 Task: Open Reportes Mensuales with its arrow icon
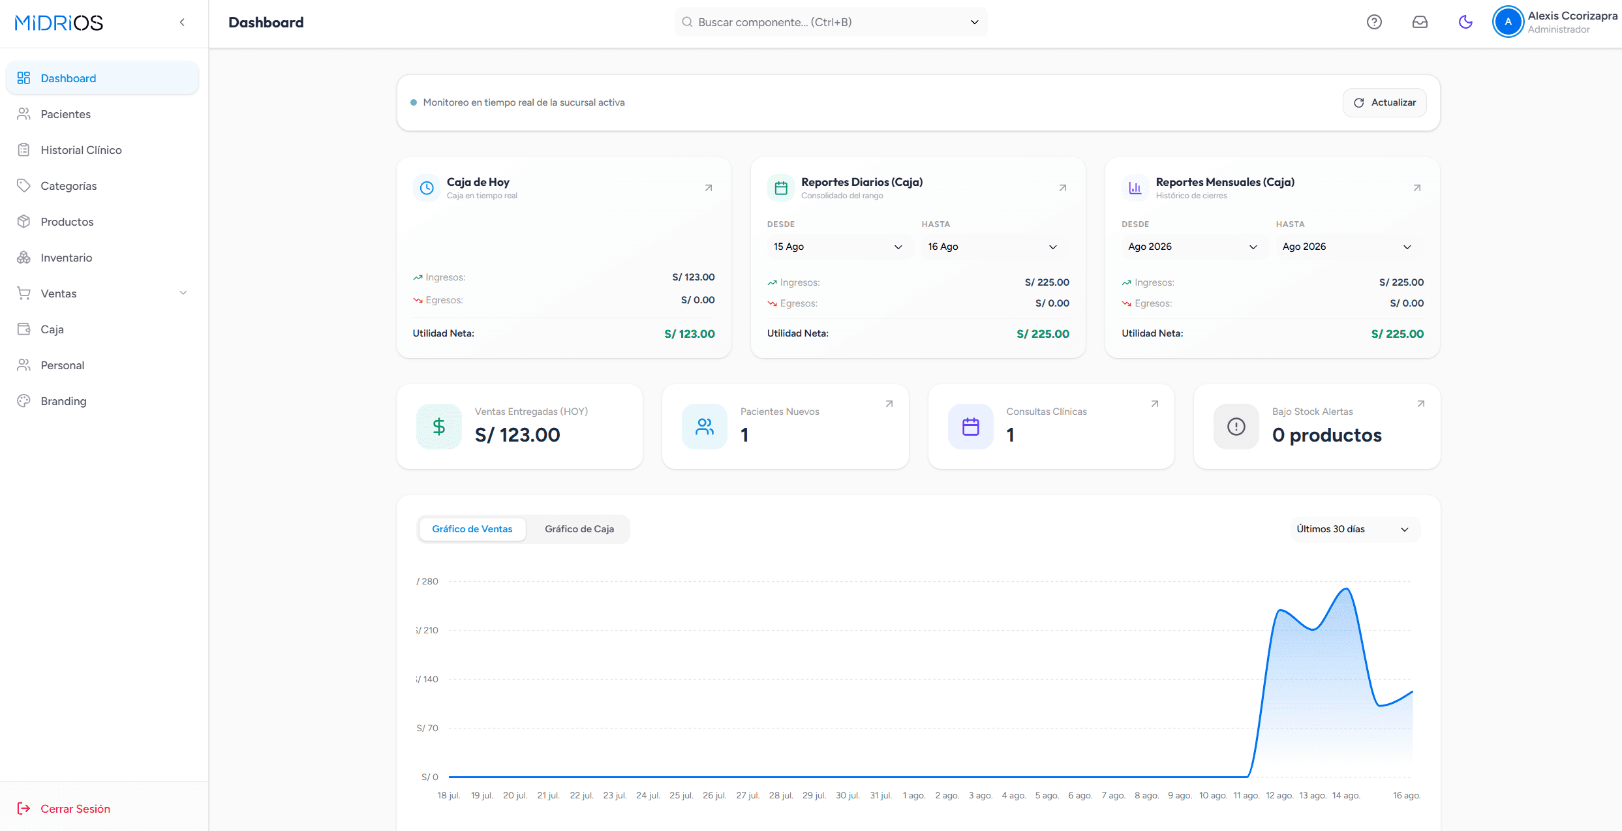point(1416,188)
